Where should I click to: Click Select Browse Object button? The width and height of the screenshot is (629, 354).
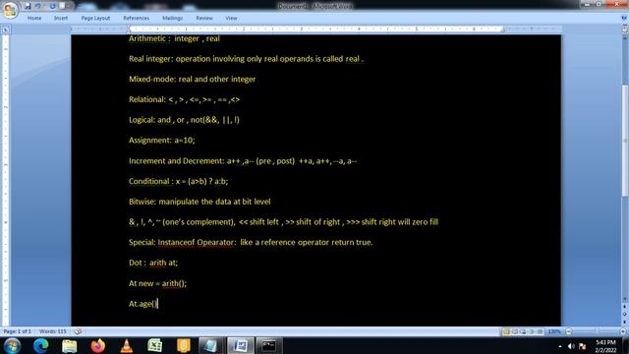(x=625, y=315)
